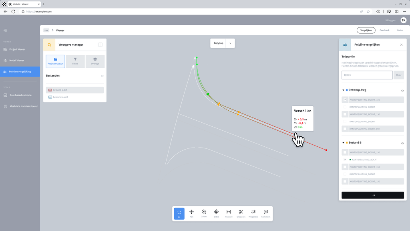410x231 pixels.
Task: Click the Weergave manager search icon
Action: (x=49, y=45)
